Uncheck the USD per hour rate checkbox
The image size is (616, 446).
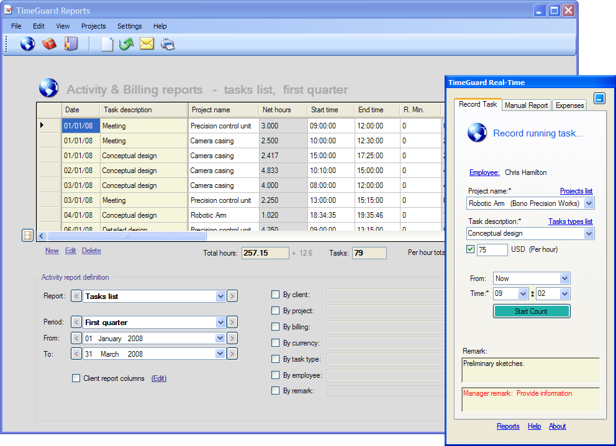470,249
